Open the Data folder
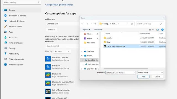The width and height of the screenshot is (177, 99). point(108,42)
